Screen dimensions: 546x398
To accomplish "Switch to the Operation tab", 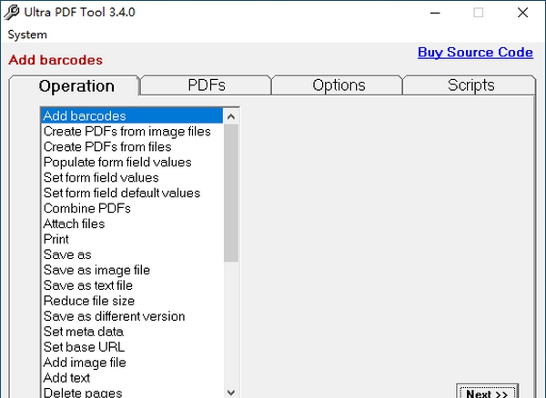I will pos(76,85).
